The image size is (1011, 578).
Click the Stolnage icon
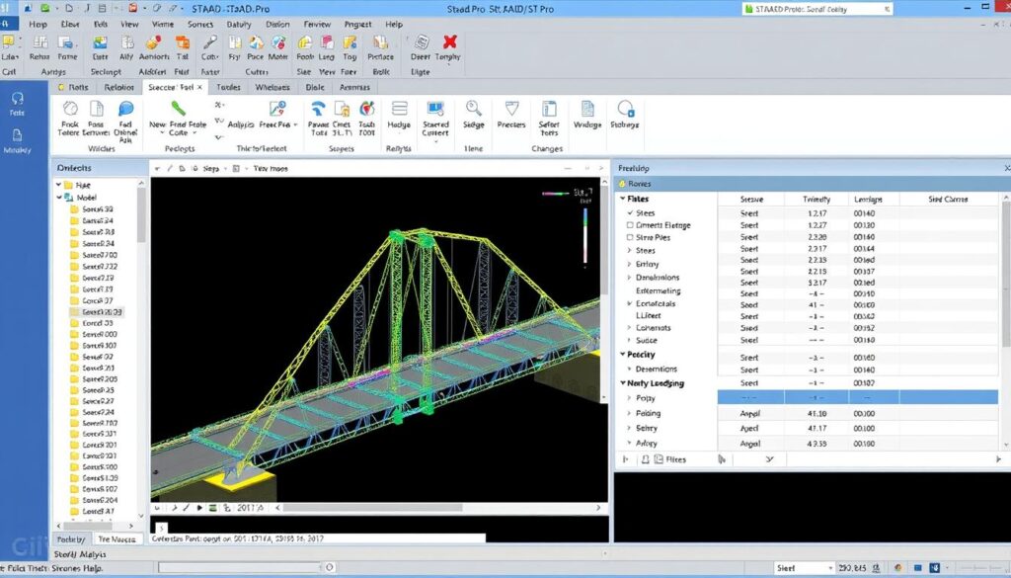click(625, 109)
